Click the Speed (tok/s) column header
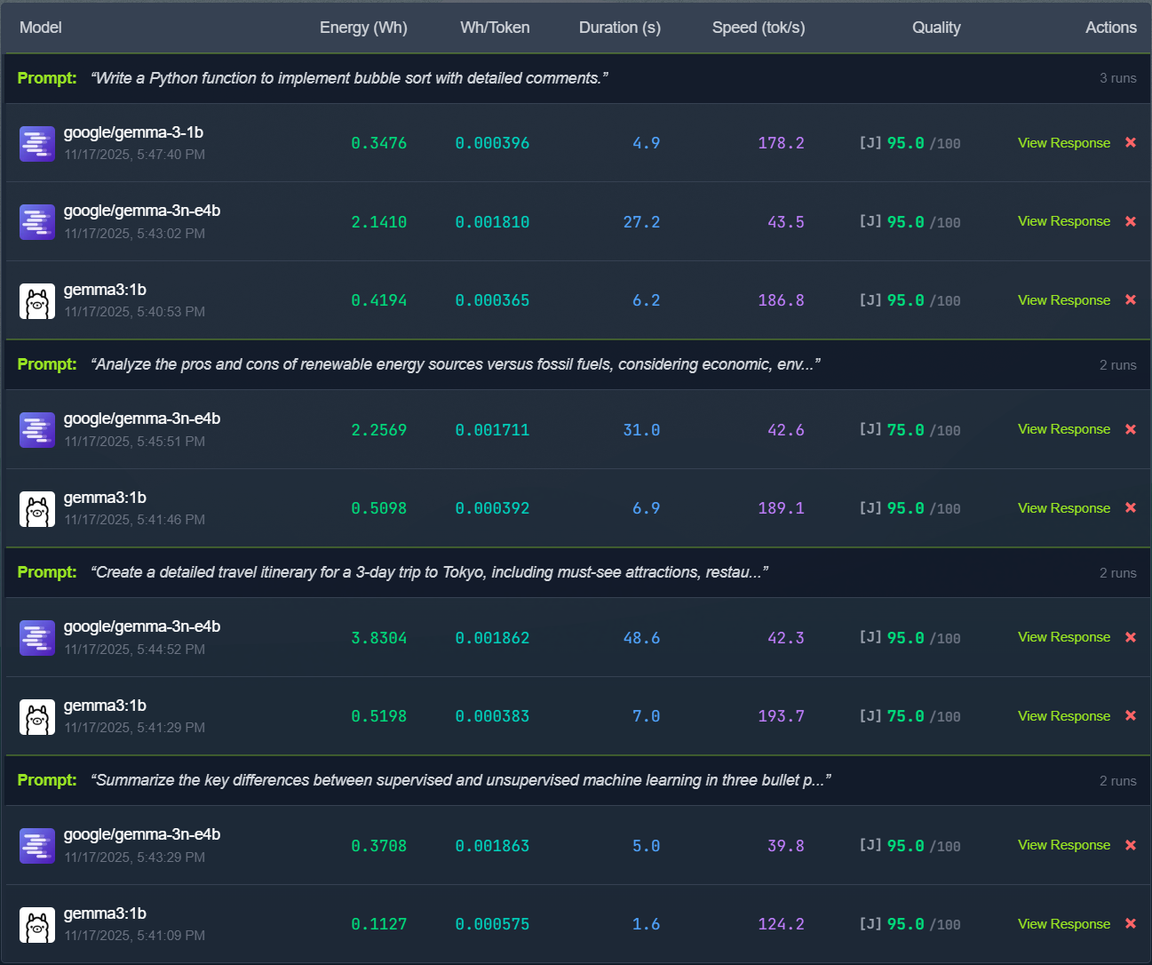This screenshot has width=1152, height=965. (759, 28)
